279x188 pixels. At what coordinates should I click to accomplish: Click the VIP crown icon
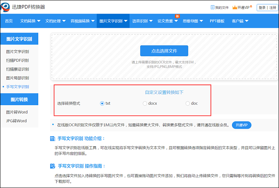pos(235,7)
